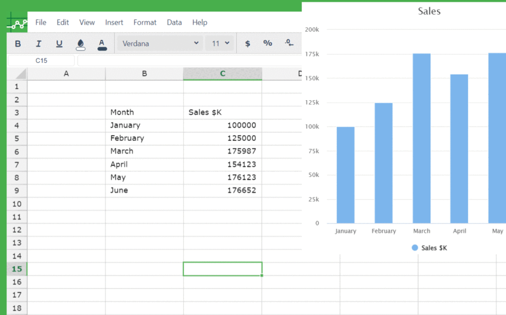This screenshot has width=506, height=315.
Task: Apply italic formatting
Action: 38,43
